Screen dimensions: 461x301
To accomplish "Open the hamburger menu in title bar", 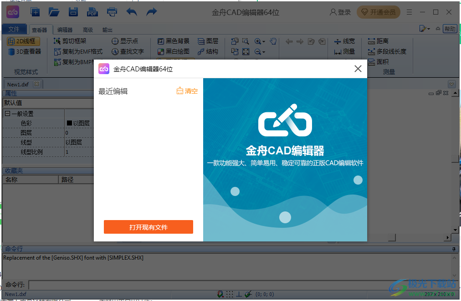I will (x=409, y=12).
